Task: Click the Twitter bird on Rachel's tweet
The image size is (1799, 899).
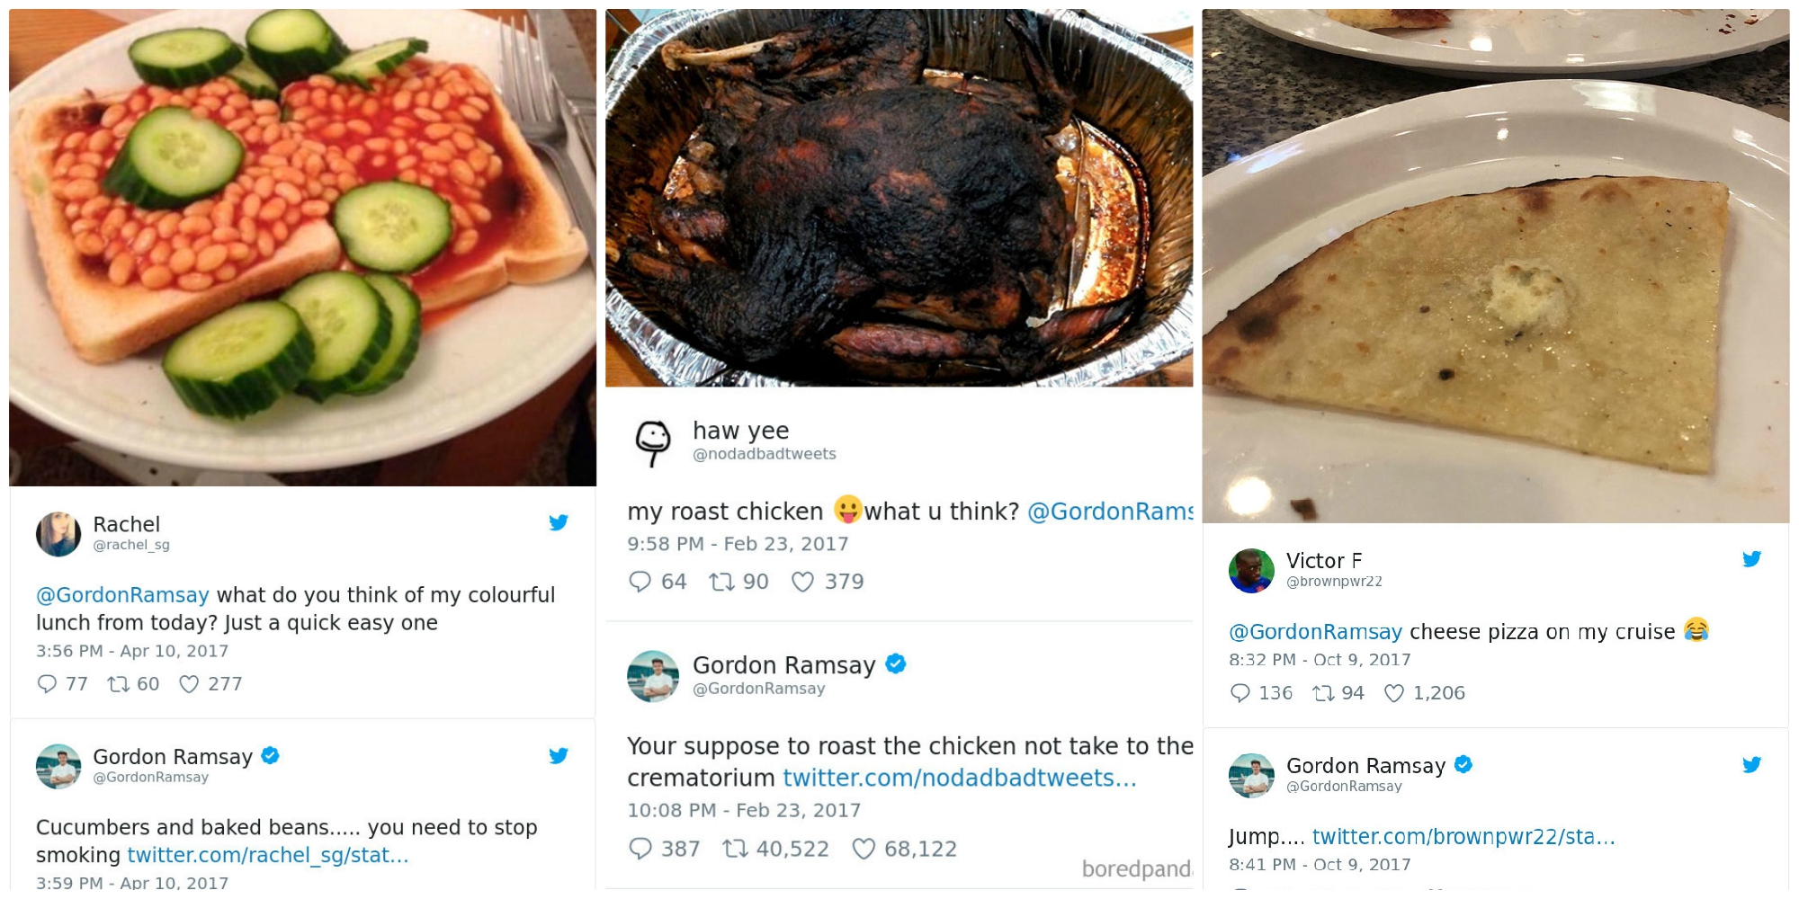Action: (559, 522)
